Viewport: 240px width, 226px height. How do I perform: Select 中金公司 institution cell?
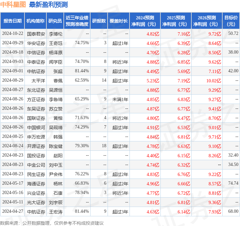pos(36,165)
